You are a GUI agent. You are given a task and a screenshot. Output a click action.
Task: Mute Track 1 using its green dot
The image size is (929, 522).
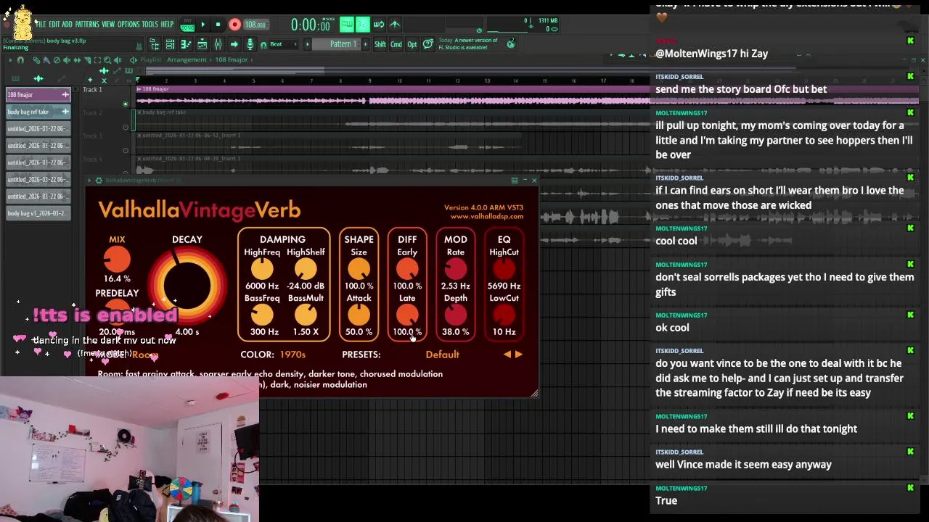coord(125,104)
